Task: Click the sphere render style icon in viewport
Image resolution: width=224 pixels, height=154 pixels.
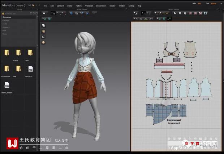Action: tap(43, 42)
